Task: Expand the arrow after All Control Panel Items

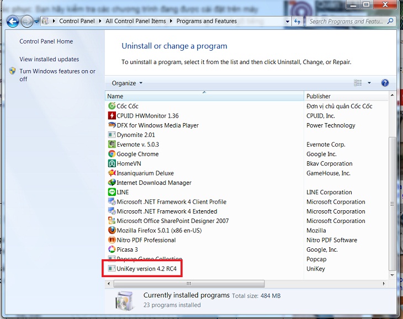Action: click(x=171, y=21)
